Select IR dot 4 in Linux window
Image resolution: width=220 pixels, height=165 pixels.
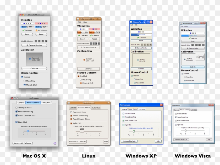click(x=99, y=43)
